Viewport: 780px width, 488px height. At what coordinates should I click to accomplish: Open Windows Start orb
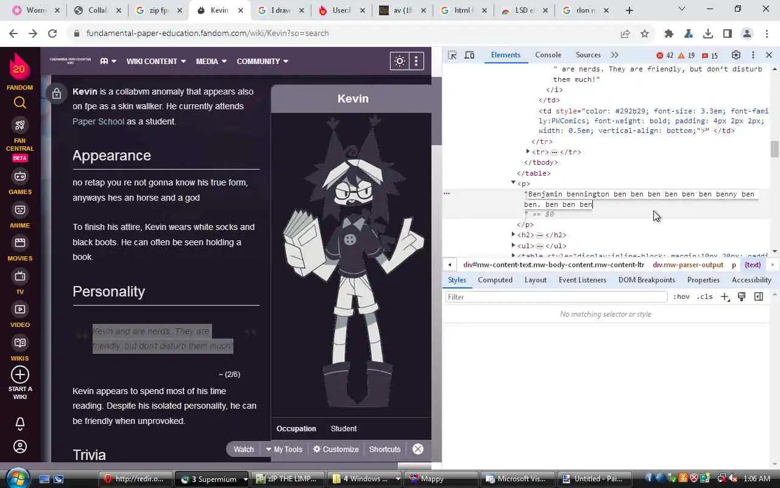(16, 478)
